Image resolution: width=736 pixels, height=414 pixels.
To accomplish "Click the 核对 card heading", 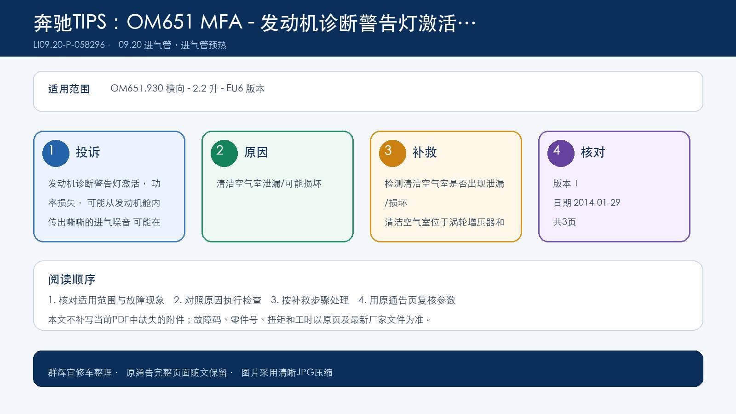I will pyautogui.click(x=593, y=152).
